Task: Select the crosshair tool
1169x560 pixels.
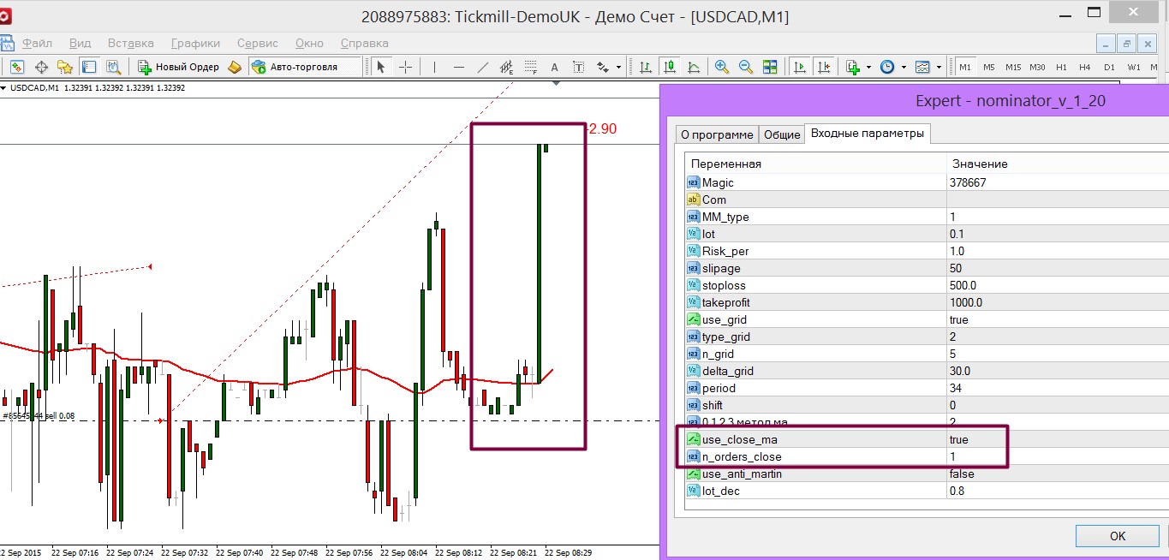Action: point(405,67)
